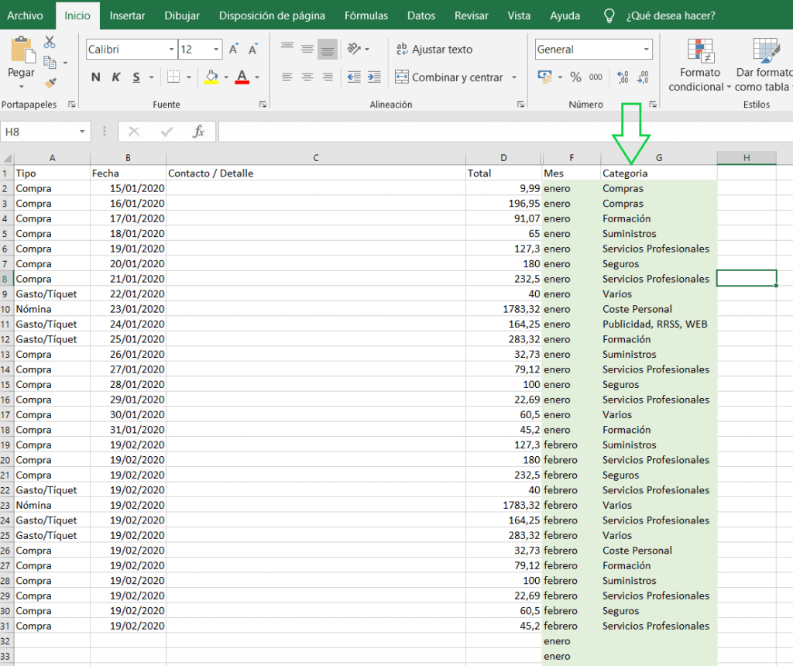The height and width of the screenshot is (666, 793).
Task: Open Formato condicional menu
Action: 700,66
